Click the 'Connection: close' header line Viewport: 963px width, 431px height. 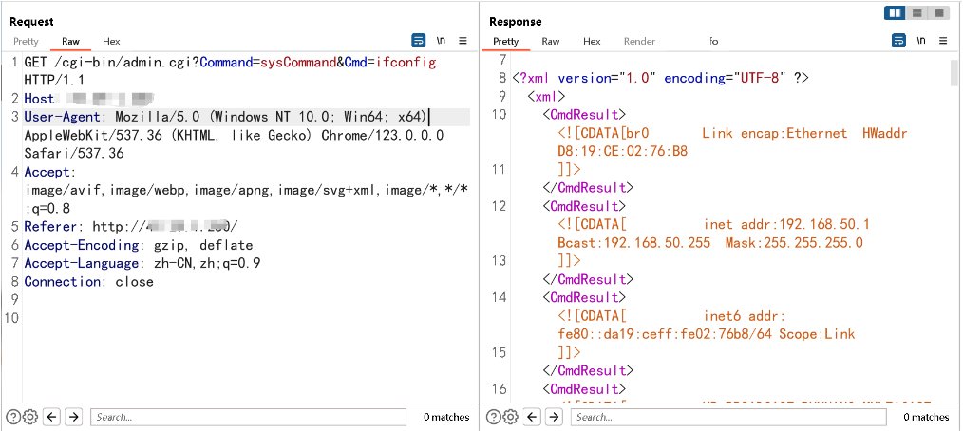click(x=88, y=282)
